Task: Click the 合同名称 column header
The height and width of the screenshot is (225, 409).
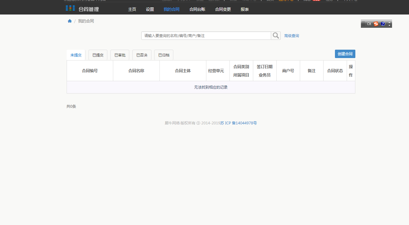Action: click(136, 71)
